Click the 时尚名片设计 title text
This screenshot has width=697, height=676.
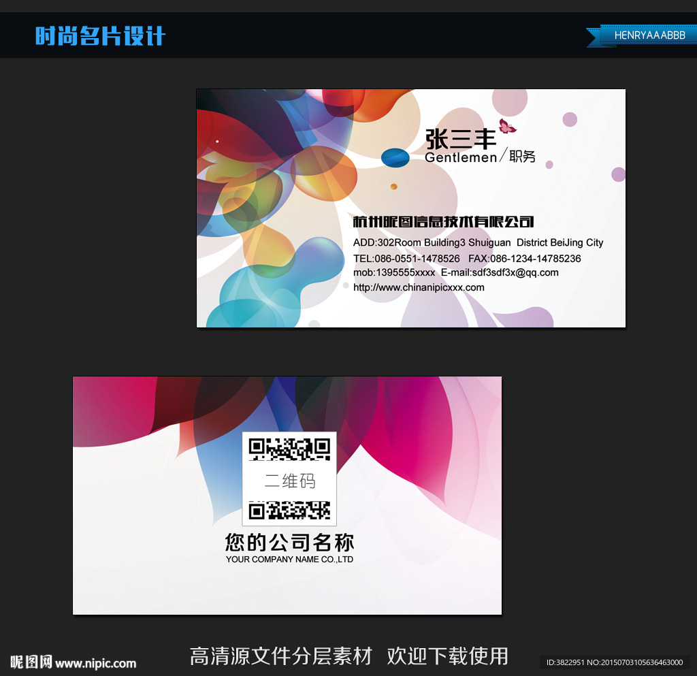click(x=101, y=36)
